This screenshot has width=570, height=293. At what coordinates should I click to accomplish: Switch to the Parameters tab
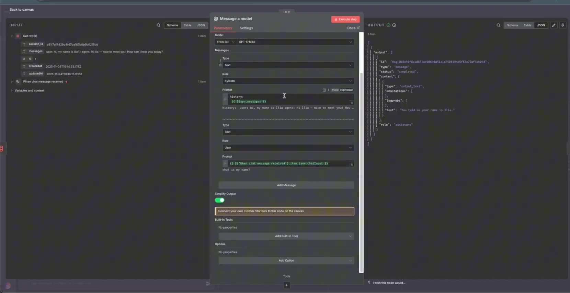click(223, 28)
